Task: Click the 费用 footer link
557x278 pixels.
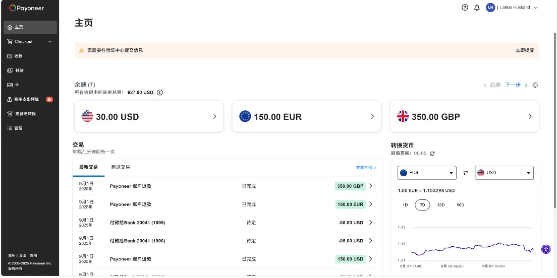Action: coord(33,255)
